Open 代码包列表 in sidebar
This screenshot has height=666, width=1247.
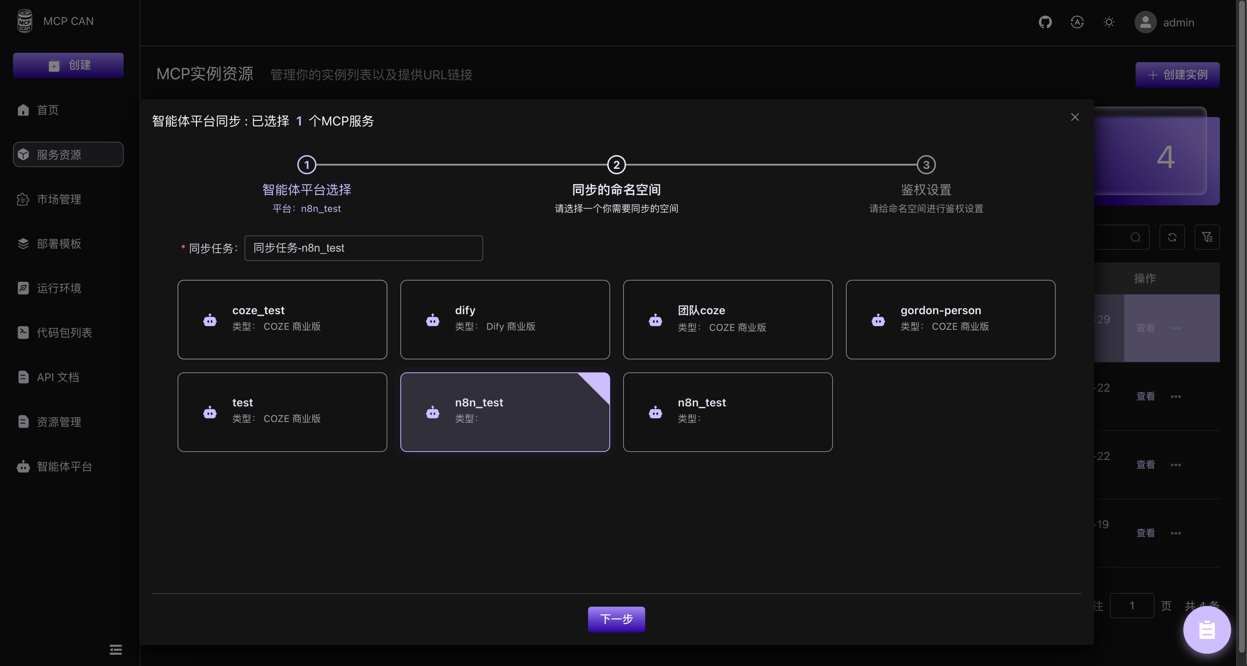[64, 333]
